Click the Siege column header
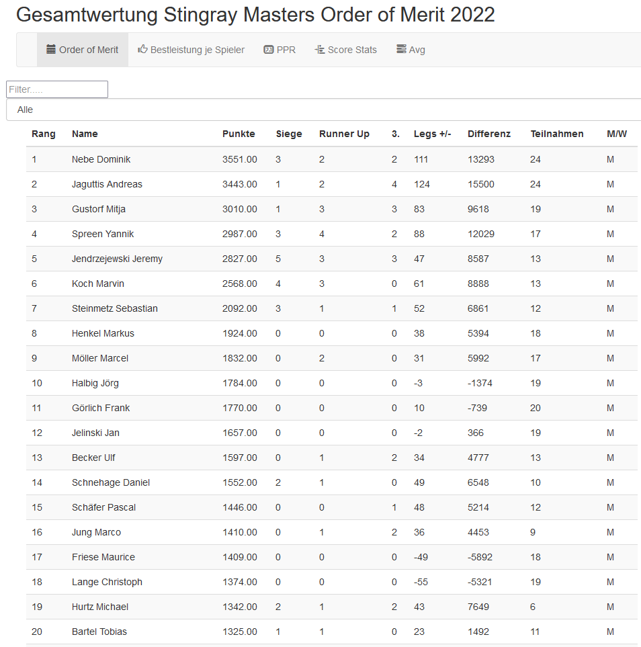Screen dimensions: 641x647 coord(289,134)
